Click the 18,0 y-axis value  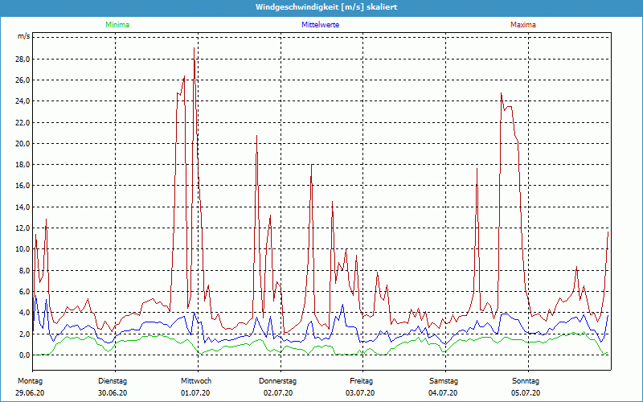click(x=23, y=165)
